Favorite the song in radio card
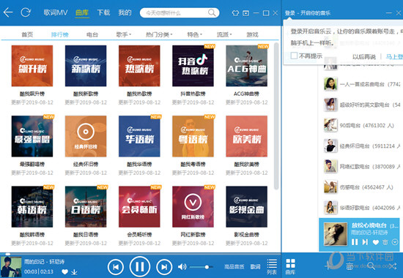The width and height of the screenshot is (403, 278). coord(375,242)
